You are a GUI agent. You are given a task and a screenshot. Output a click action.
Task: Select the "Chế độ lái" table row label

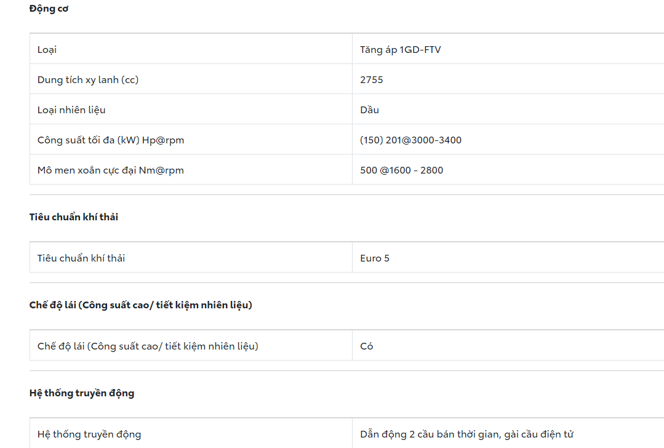pyautogui.click(x=148, y=346)
